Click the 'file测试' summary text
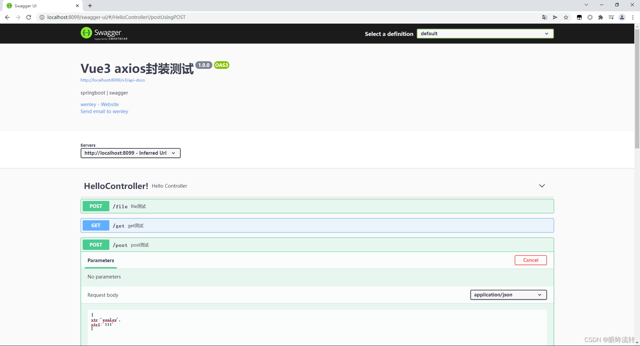 point(138,207)
